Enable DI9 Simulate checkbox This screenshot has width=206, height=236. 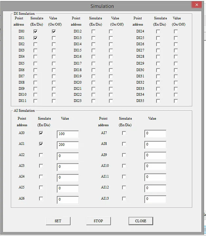[35, 89]
